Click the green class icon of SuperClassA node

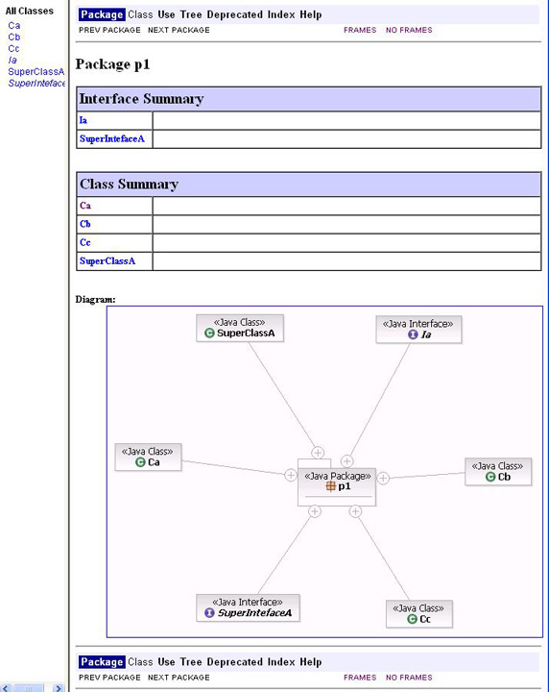point(210,334)
